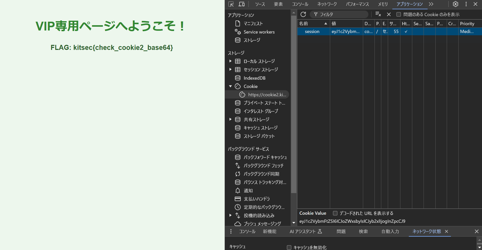Screen dimensions: 482x250
Task: Clear all cookies icon
Action: [x=378, y=14]
